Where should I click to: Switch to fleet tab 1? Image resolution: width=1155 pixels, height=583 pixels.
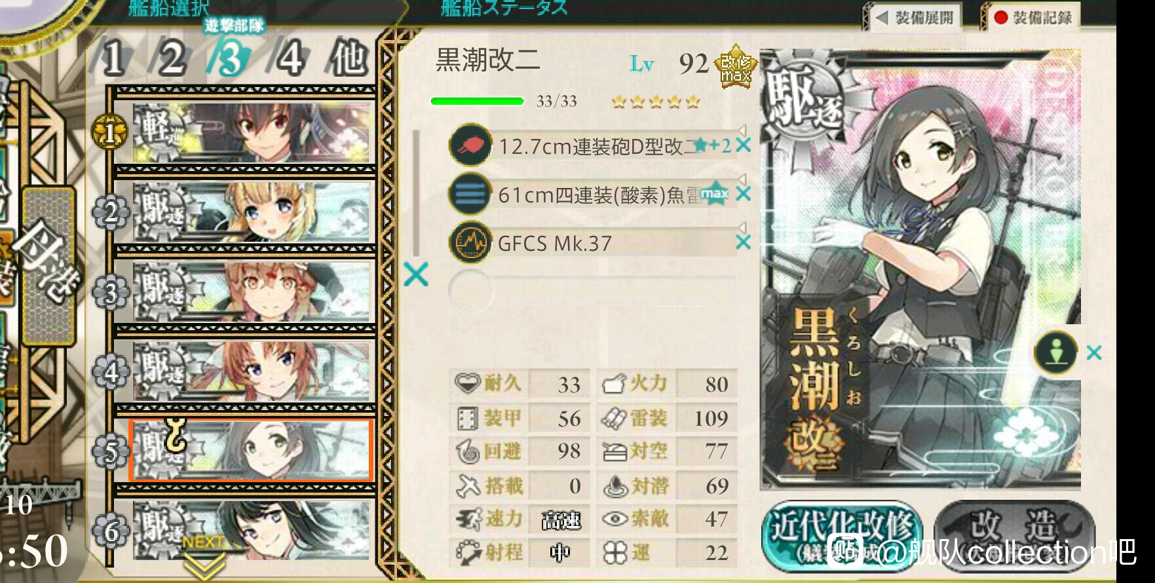click(x=113, y=58)
